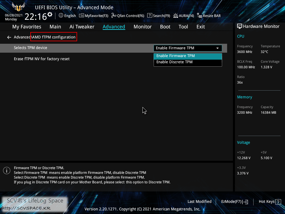Click the 06/28/2021 date text
The height and width of the screenshot is (214, 285).
(x=14, y=15)
